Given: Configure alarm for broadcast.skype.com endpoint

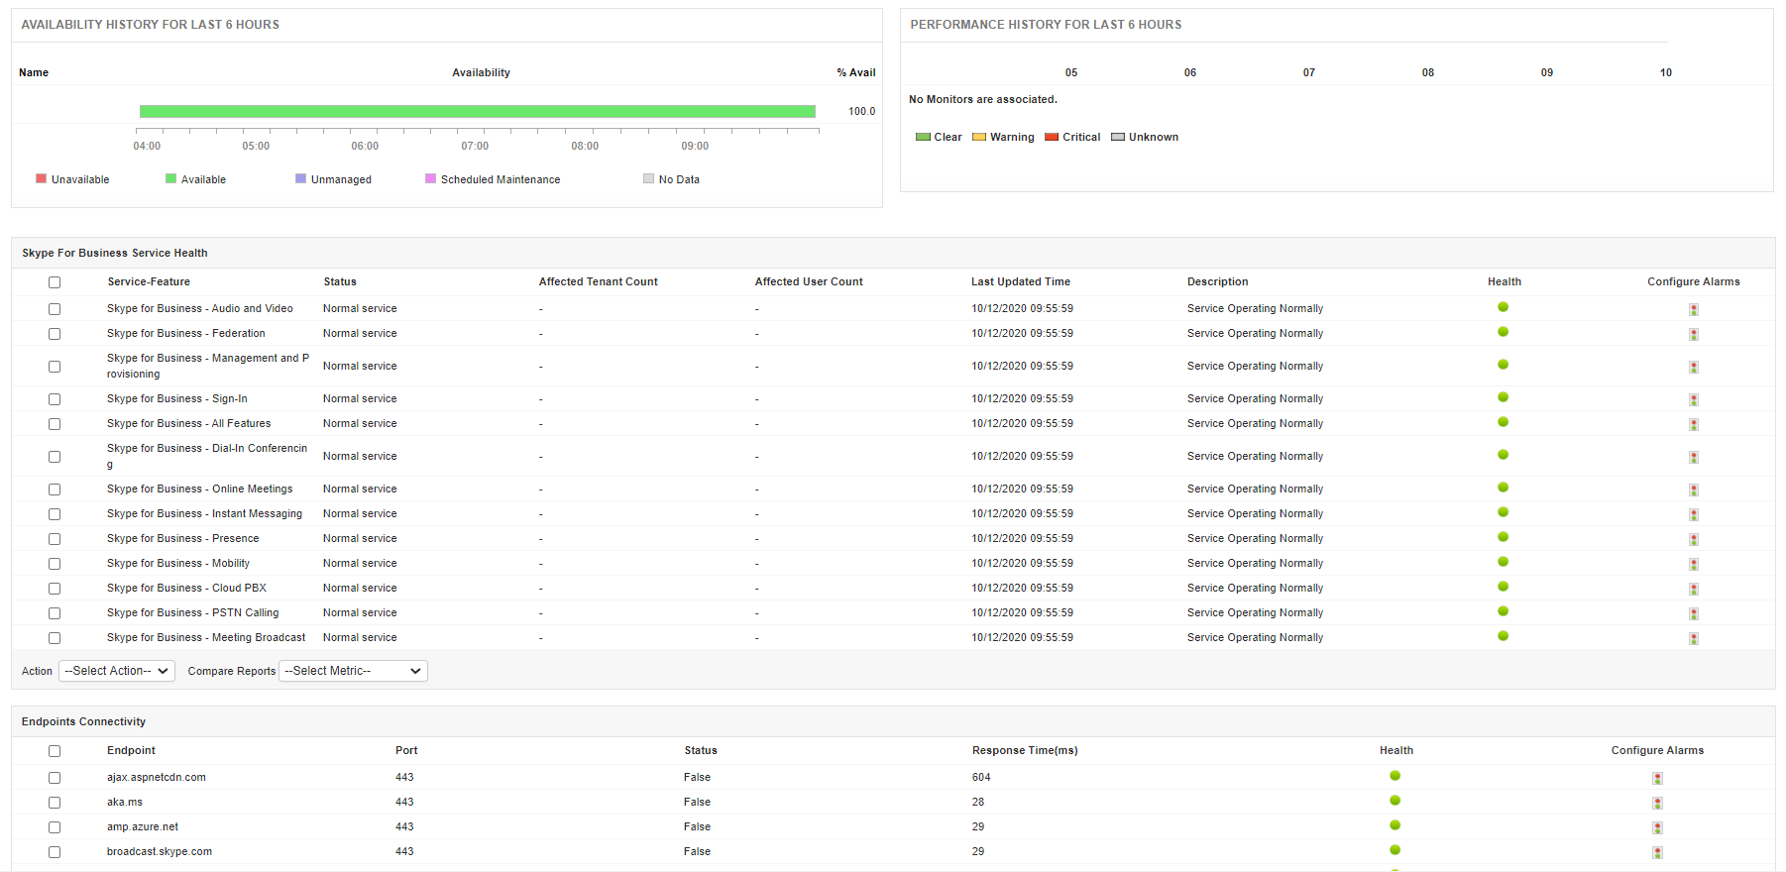Looking at the screenshot, I should point(1657,852).
